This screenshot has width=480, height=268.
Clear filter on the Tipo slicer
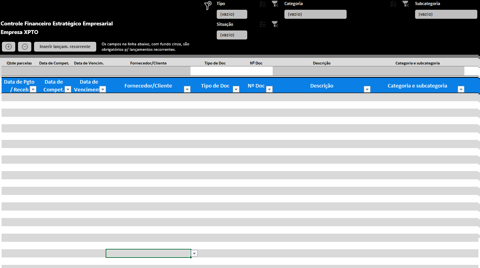[275, 4]
